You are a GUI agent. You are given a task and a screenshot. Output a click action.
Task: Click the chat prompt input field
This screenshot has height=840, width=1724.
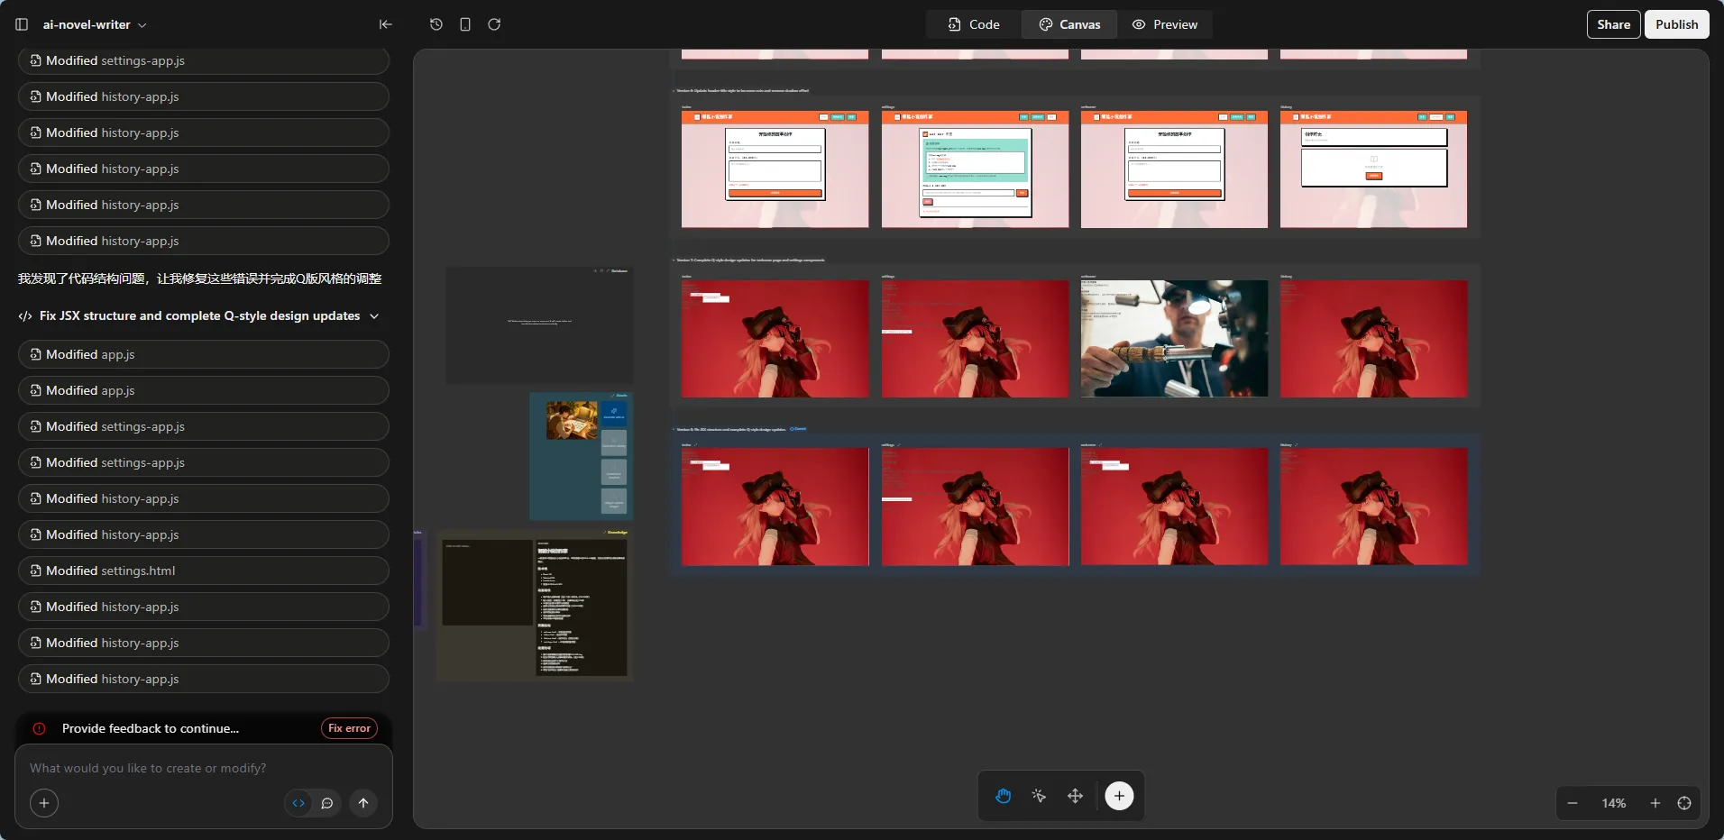[x=203, y=768]
